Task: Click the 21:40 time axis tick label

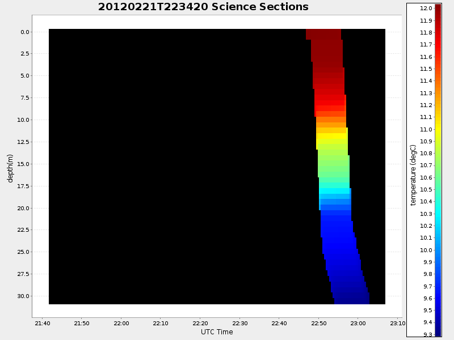Action: [x=42, y=323]
